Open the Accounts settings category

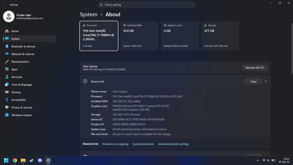point(30,77)
